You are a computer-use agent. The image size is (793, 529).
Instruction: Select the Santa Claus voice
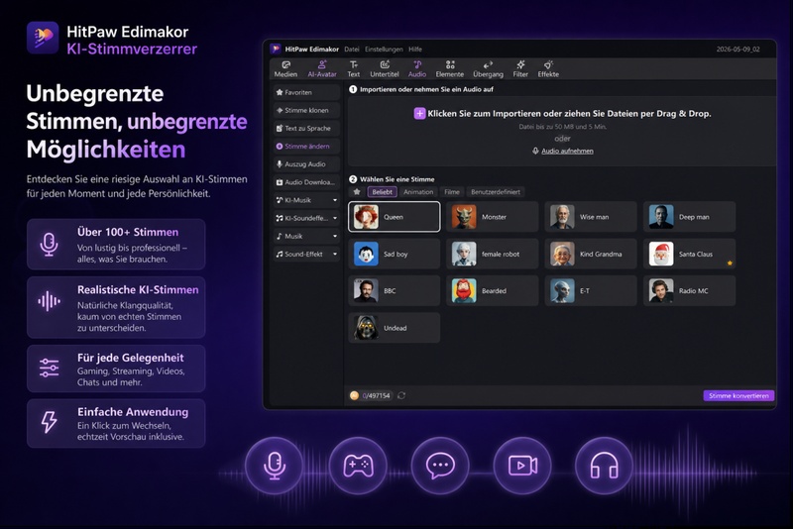[689, 254]
